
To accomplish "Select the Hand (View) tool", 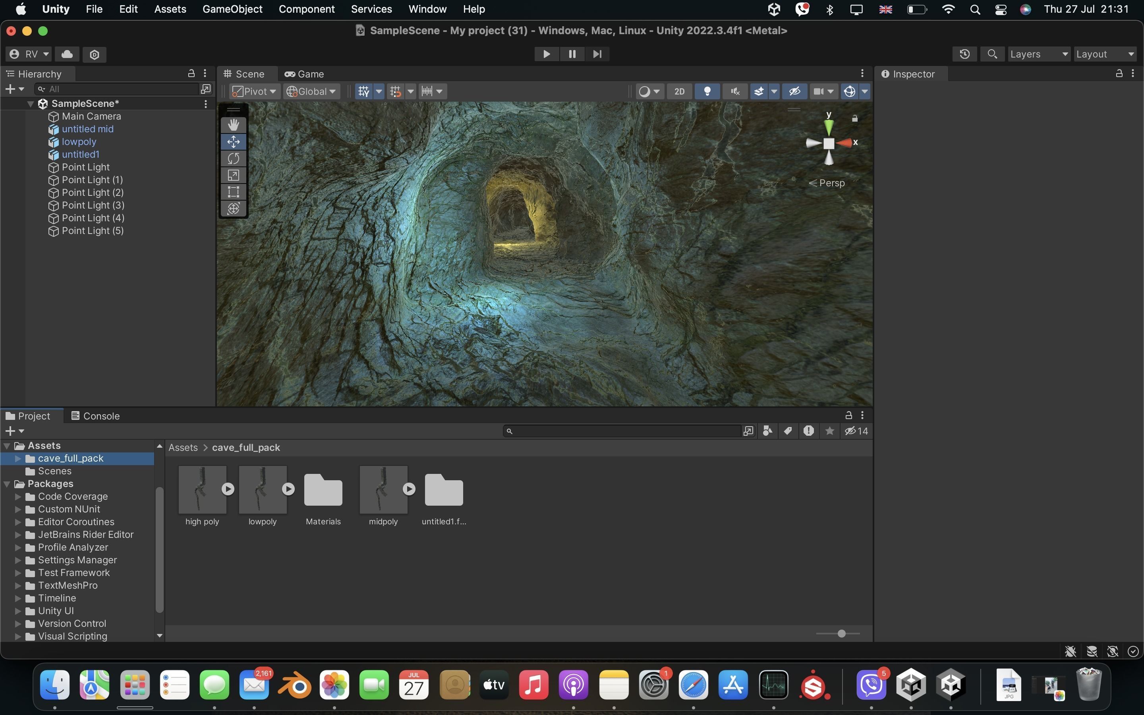I will pyautogui.click(x=234, y=125).
